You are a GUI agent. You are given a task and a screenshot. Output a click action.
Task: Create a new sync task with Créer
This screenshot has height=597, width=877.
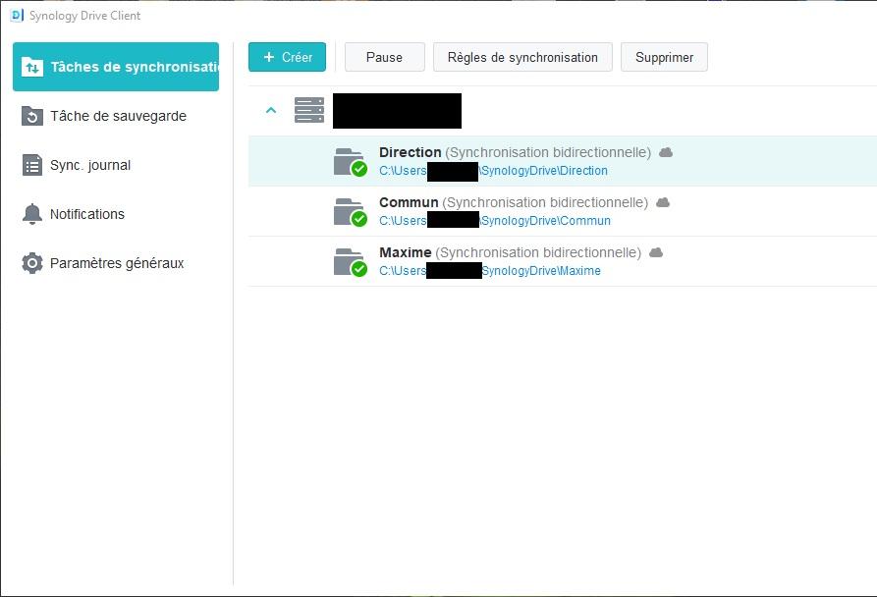(x=287, y=57)
